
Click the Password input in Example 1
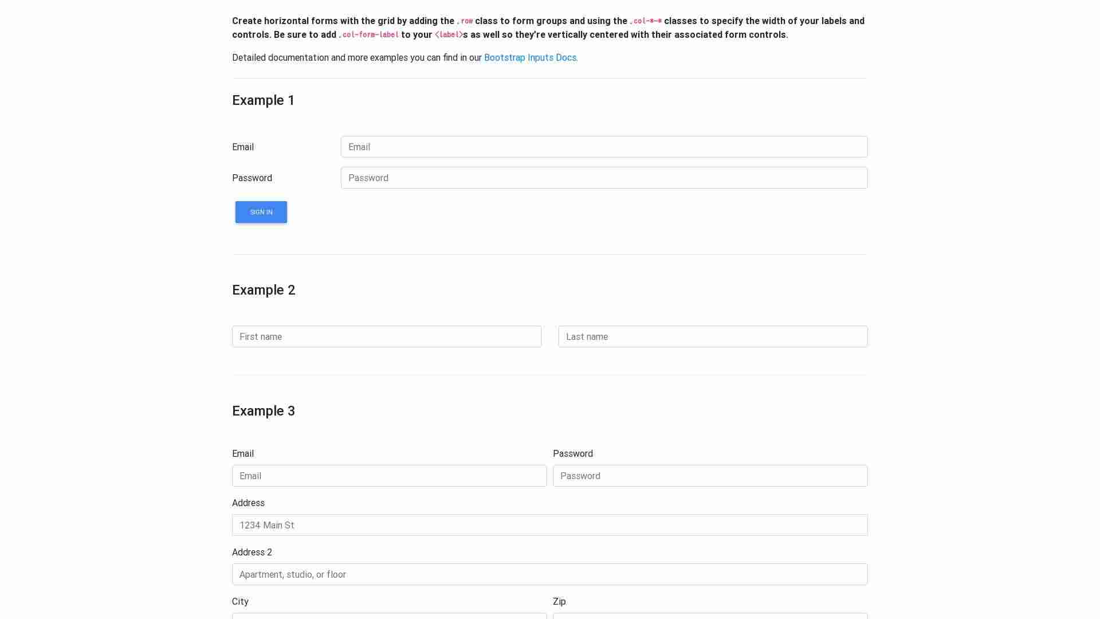coord(603,178)
